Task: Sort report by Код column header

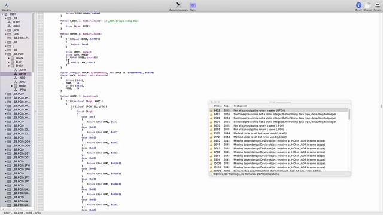Action: [226, 106]
